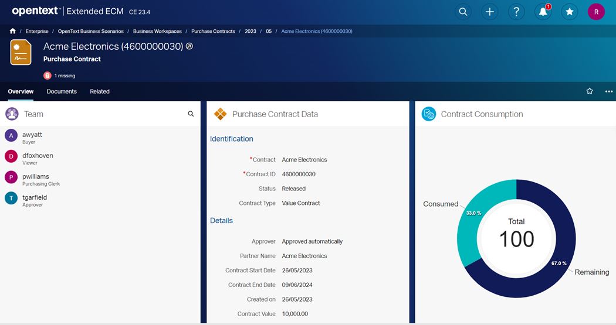The height and width of the screenshot is (325, 616).
Task: Open the Help question mark icon
Action: point(516,12)
